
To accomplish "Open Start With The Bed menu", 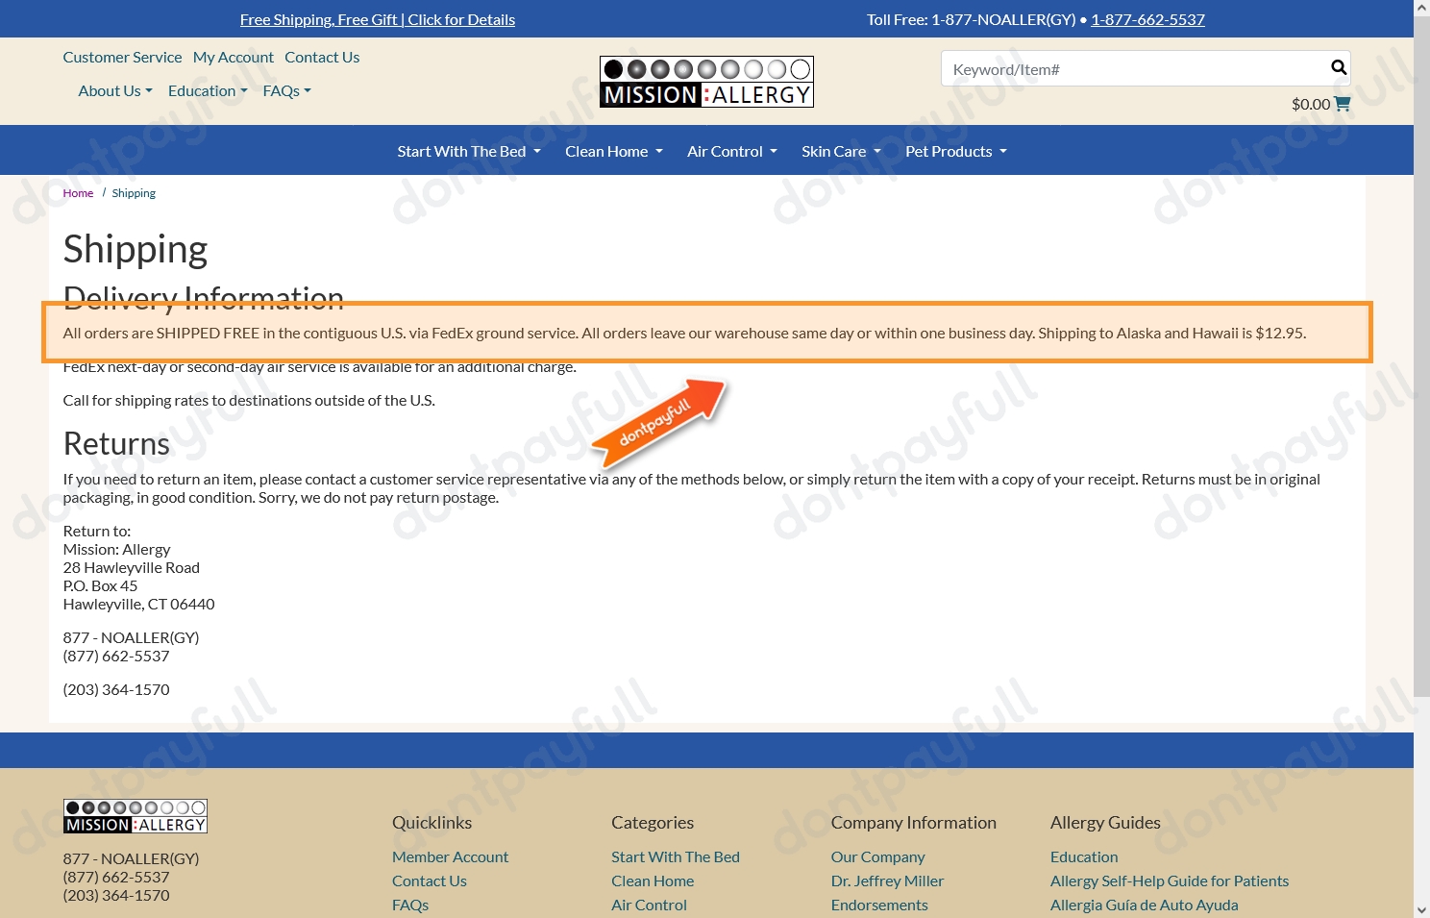I will 469,152.
